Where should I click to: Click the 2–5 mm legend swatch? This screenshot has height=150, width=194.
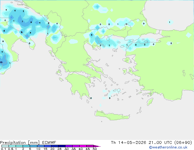coord(26,146)
